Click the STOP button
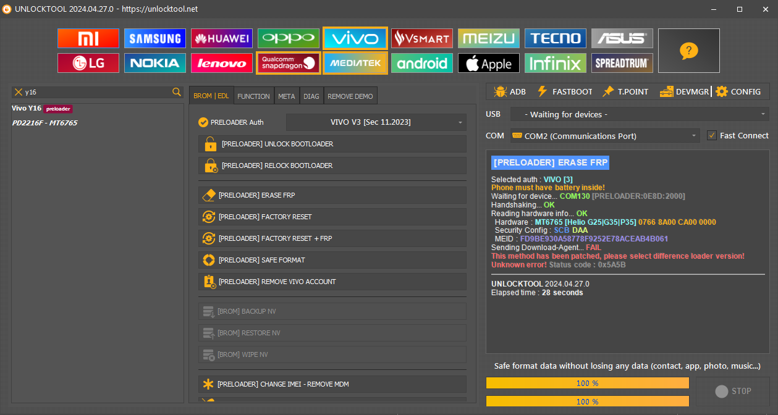The height and width of the screenshot is (415, 778). (734, 391)
